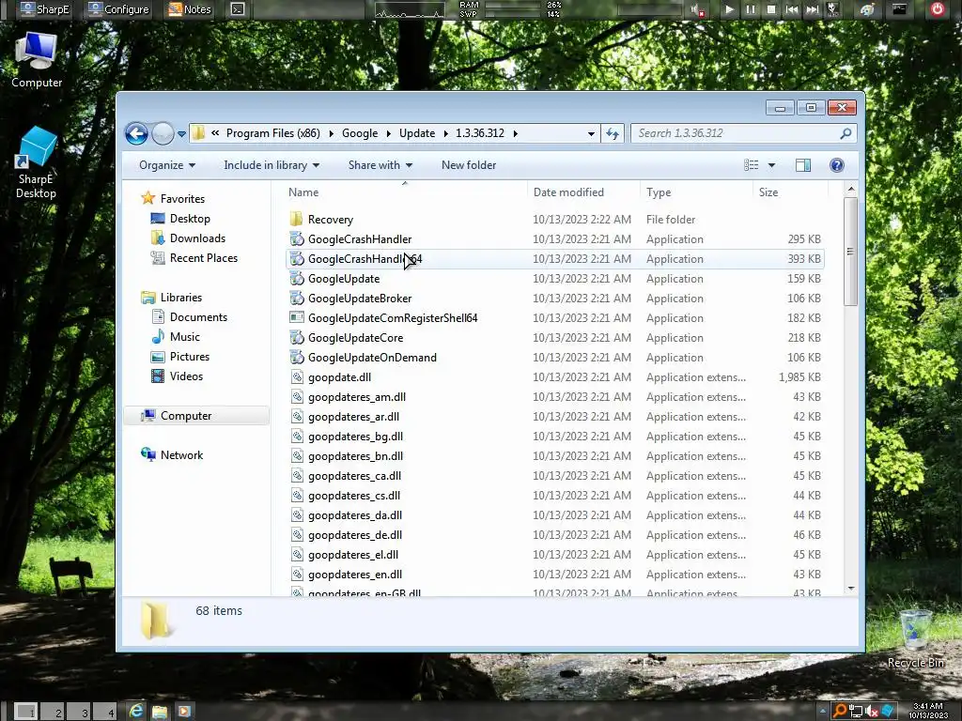The image size is (962, 721).
Task: Sort by the Name column header
Action: tap(405, 192)
